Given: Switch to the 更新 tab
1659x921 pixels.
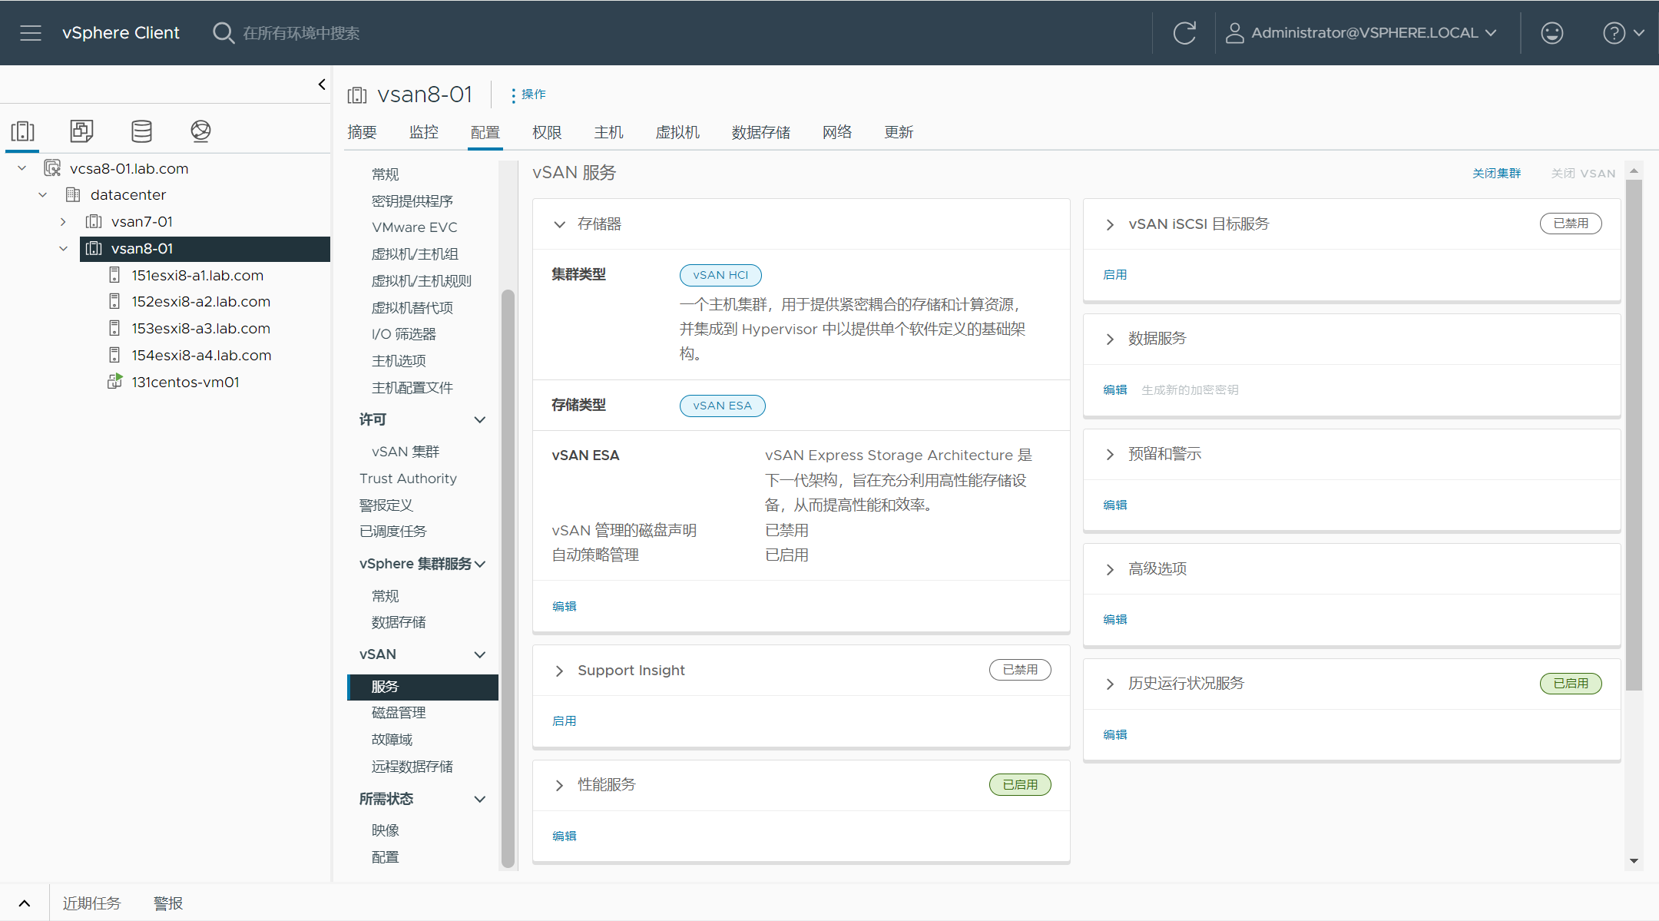Looking at the screenshot, I should coord(899,132).
